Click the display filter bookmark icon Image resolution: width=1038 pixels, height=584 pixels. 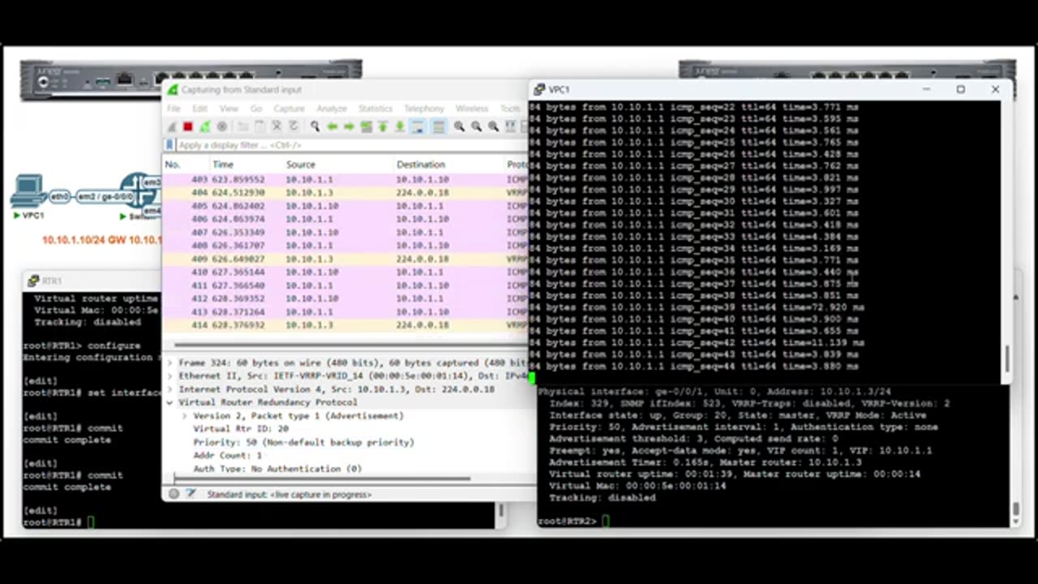[x=169, y=145]
